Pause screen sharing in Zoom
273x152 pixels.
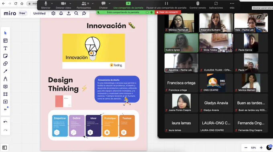click(166, 5)
